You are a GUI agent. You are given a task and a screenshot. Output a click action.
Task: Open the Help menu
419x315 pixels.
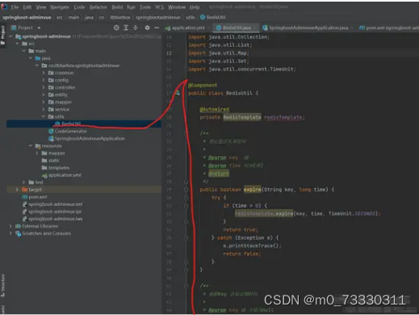click(x=195, y=7)
